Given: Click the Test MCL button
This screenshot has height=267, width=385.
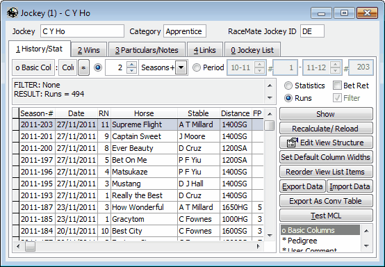Looking at the screenshot, I should (326, 216).
